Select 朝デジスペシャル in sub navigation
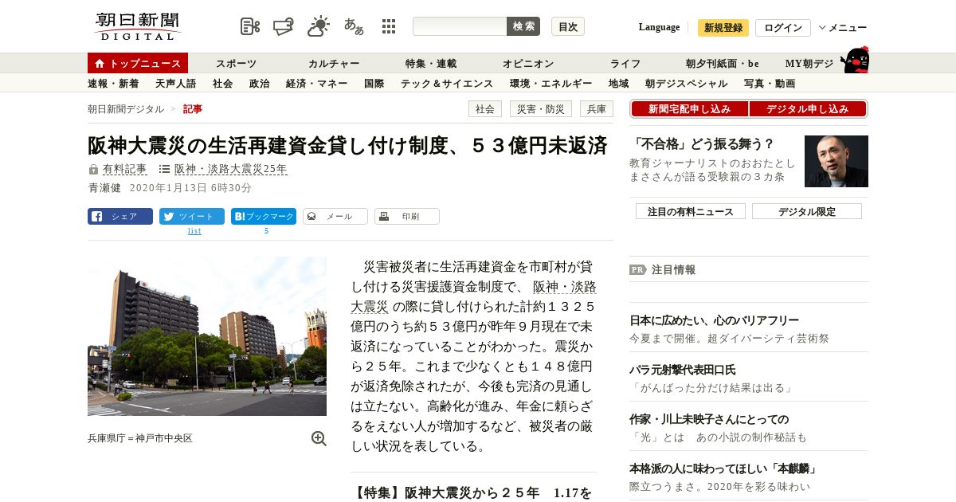Screen dimensions: 956x502 [x=687, y=83]
